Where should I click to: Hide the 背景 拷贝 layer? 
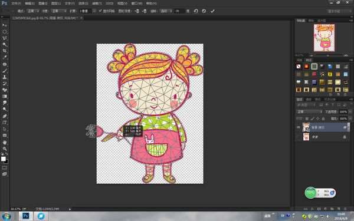click(299, 127)
